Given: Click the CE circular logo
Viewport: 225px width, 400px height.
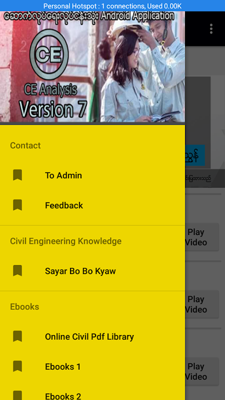Looking at the screenshot, I should (x=49, y=54).
